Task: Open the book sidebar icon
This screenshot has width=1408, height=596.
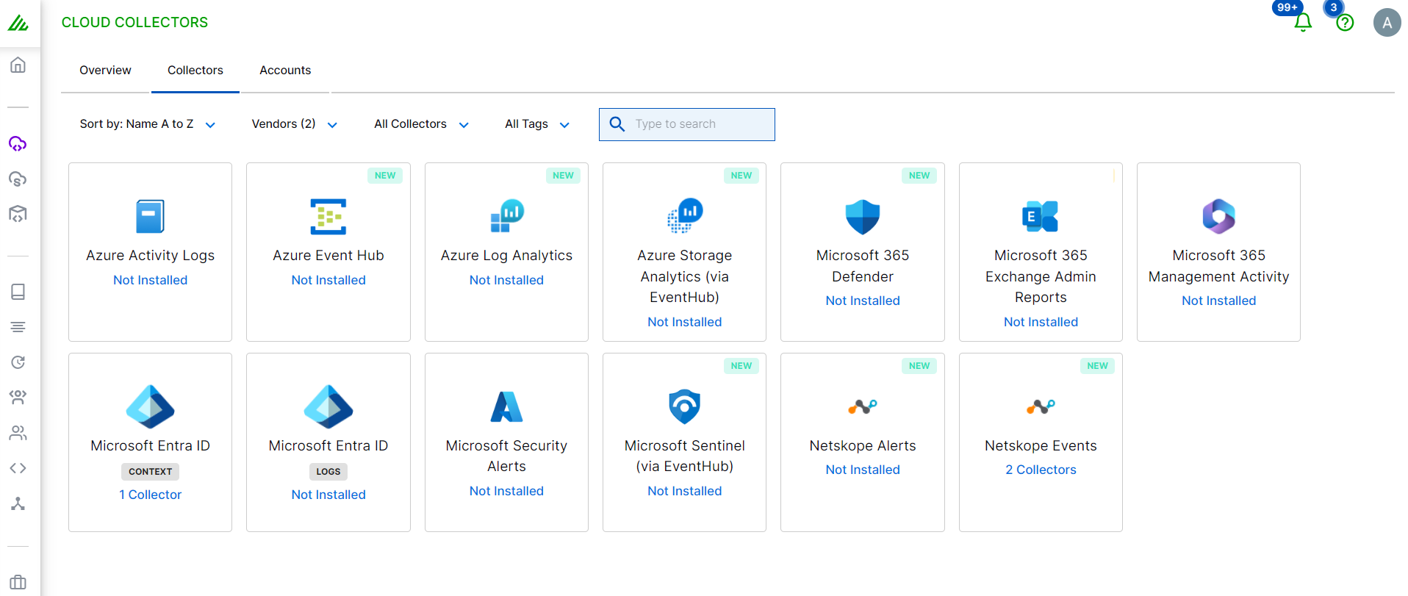Action: tap(18, 292)
